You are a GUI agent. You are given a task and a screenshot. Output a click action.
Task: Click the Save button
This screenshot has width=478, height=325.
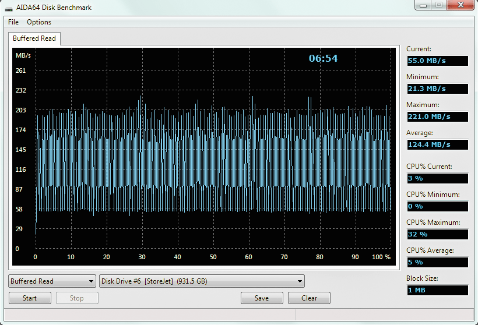click(x=262, y=298)
